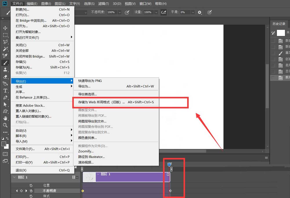Toggle stopwatch for 不透明度 property
Screen dimensions: 290x198
(x=31, y=190)
